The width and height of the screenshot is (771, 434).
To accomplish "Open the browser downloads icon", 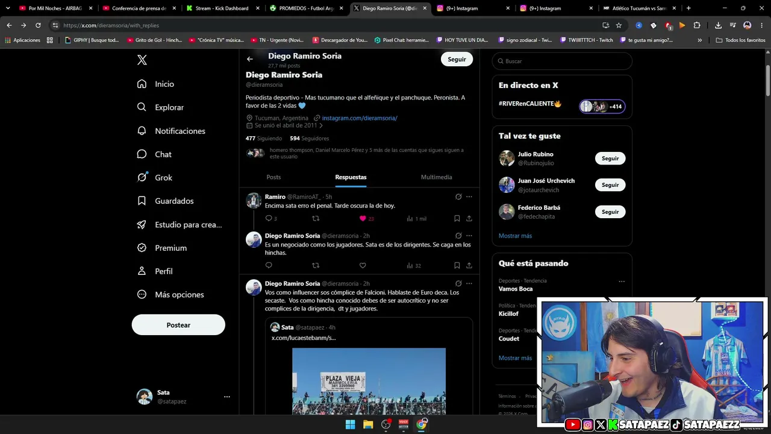I will pyautogui.click(x=718, y=25).
